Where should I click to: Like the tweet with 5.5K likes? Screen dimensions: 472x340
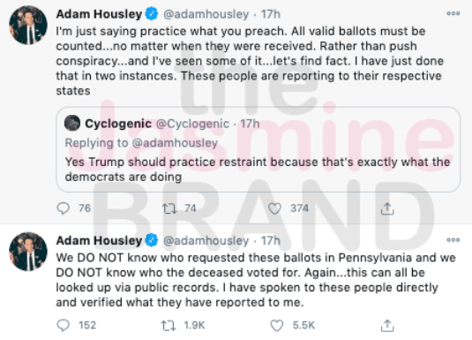277,326
